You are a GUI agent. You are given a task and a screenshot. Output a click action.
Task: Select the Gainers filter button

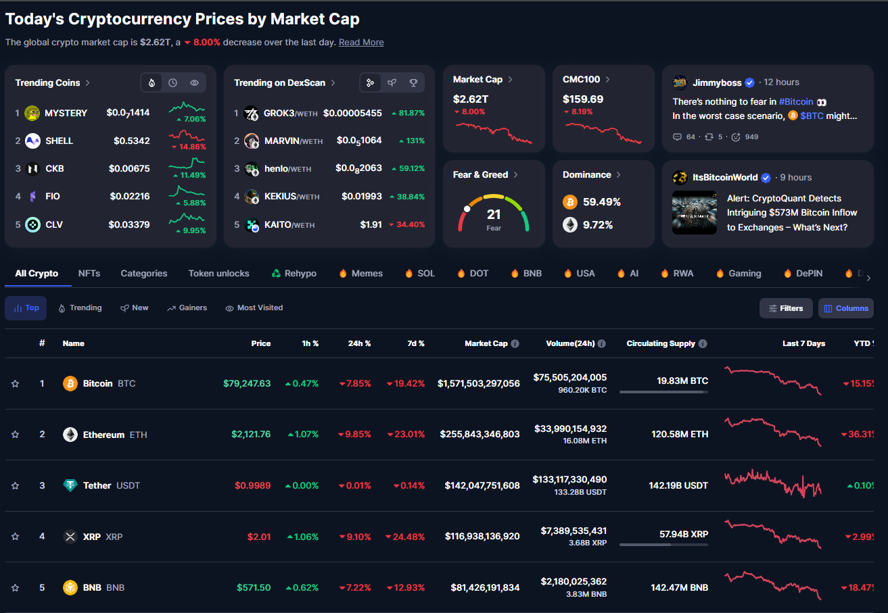pyautogui.click(x=187, y=308)
